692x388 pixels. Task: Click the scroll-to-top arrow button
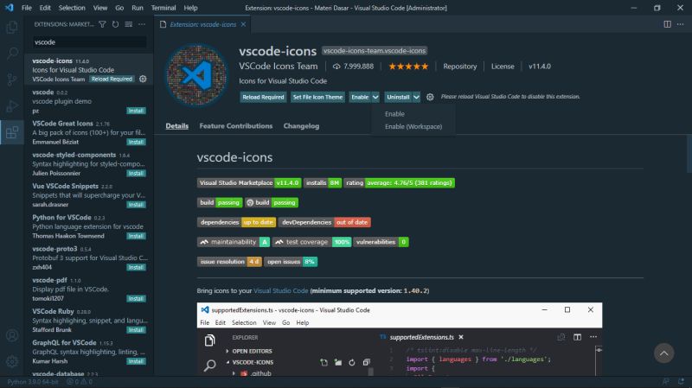[663, 353]
